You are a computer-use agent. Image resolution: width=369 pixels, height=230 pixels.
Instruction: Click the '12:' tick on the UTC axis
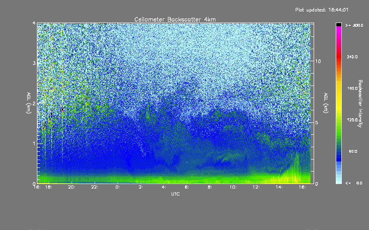256,187
